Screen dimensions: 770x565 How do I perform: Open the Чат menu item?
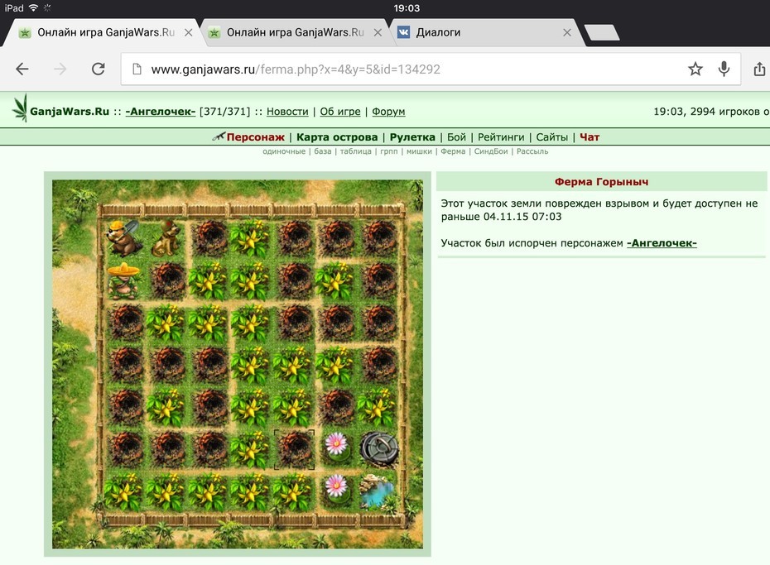(590, 136)
